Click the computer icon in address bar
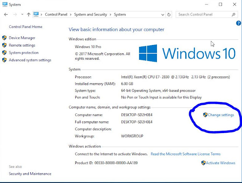 (x=36, y=14)
